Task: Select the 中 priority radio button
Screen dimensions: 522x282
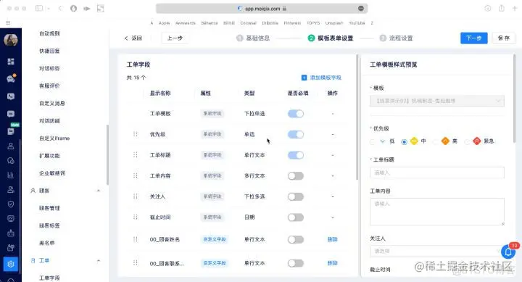Action: (x=404, y=142)
